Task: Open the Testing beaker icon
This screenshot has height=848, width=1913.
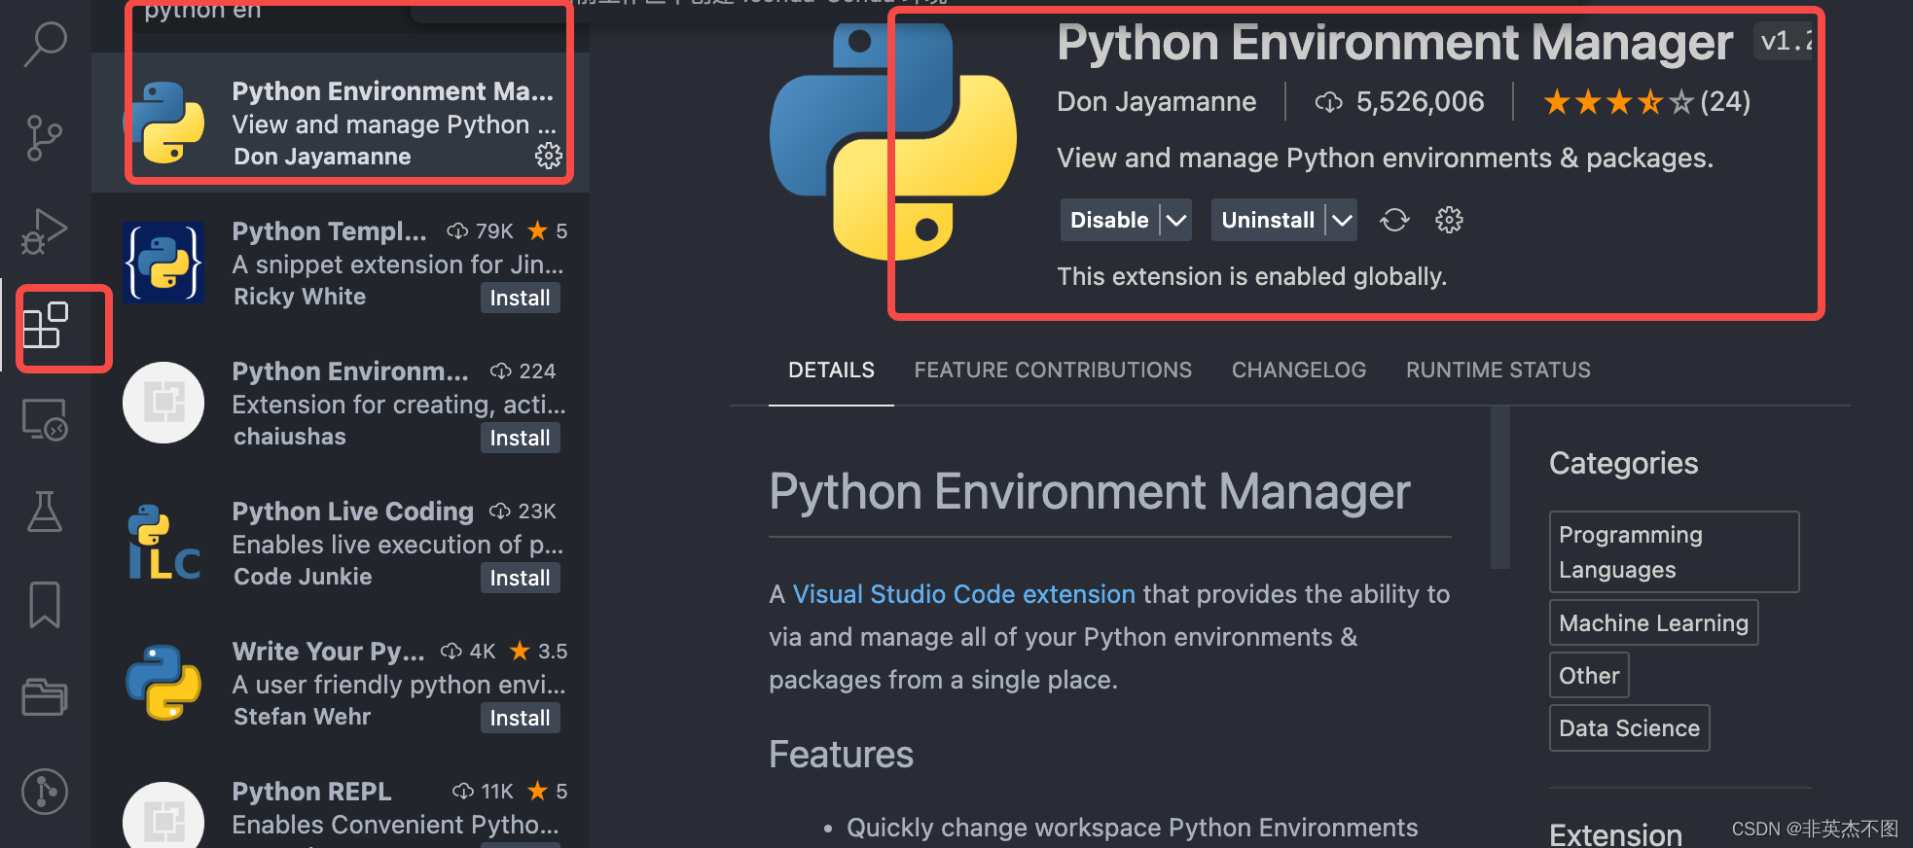Action: pos(45,511)
